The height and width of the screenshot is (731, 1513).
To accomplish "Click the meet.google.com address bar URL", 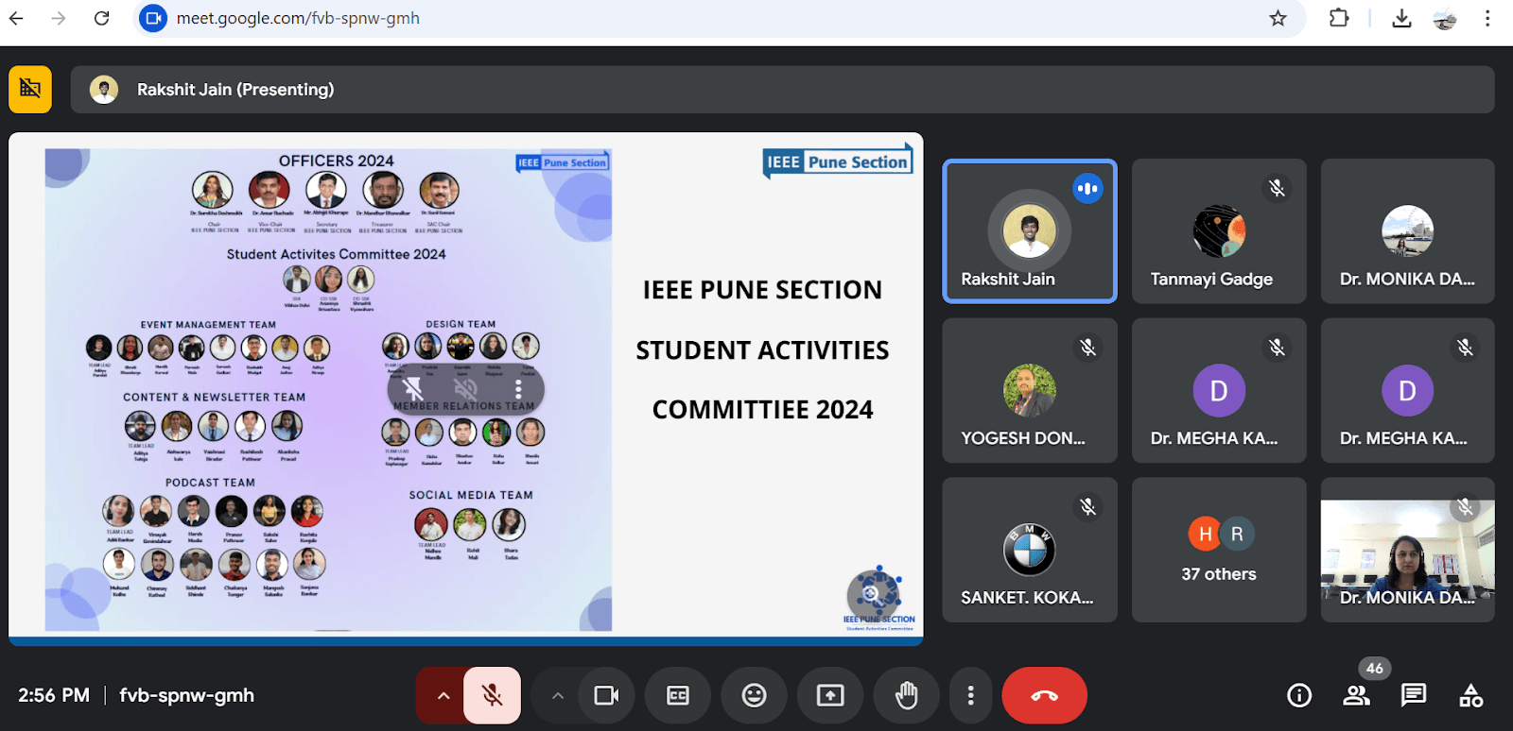I will pos(298,18).
